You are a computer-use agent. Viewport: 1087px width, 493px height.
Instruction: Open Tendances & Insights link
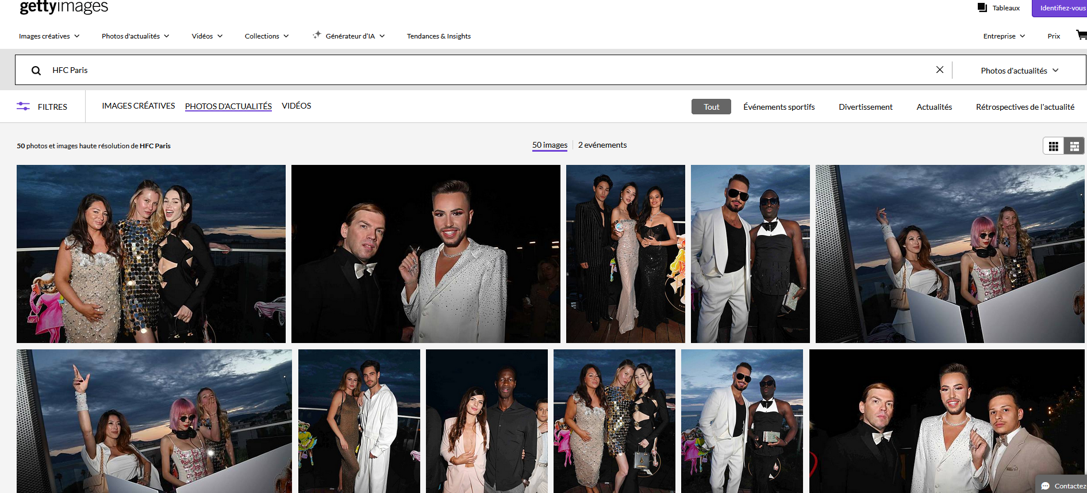439,36
